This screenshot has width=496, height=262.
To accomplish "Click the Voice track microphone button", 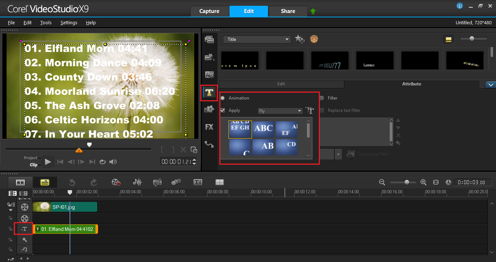I will click(25, 240).
